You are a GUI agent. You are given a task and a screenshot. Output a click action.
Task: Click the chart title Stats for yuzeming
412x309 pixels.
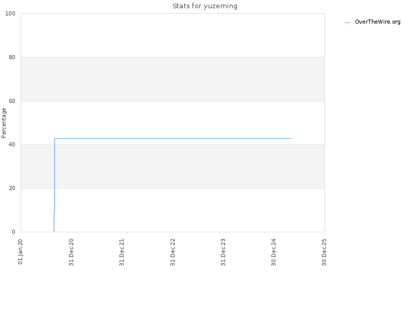[205, 6]
